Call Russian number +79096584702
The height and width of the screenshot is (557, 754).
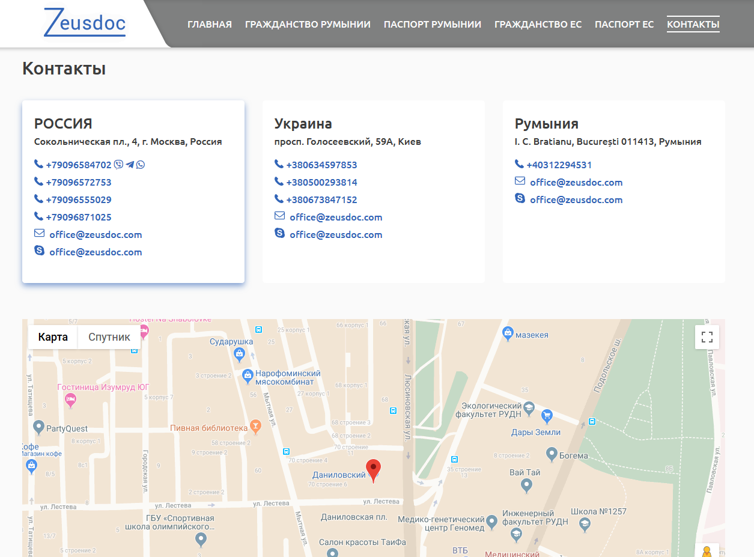point(78,165)
